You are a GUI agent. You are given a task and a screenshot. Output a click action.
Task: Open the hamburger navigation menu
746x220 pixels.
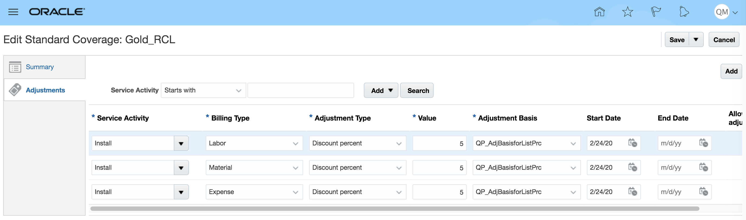(x=13, y=12)
